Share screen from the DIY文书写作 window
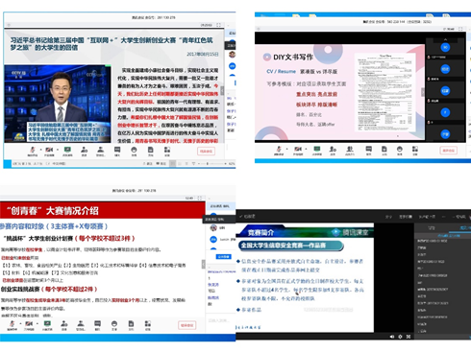 (317, 150)
